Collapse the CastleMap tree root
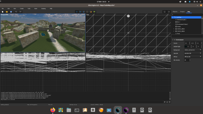The image size is (203, 114). 173,17
